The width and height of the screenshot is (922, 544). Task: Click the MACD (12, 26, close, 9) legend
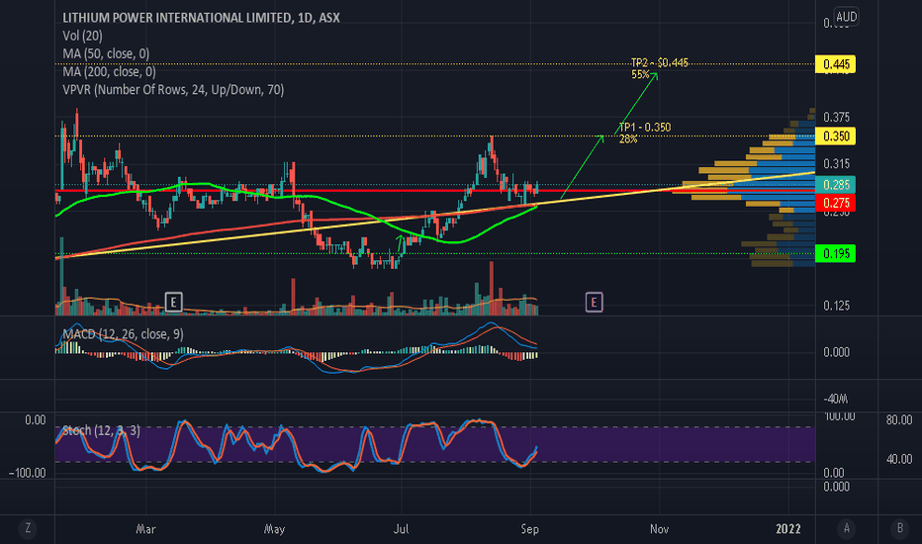(123, 334)
